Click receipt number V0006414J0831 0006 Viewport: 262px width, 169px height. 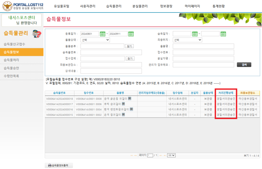[89, 104]
